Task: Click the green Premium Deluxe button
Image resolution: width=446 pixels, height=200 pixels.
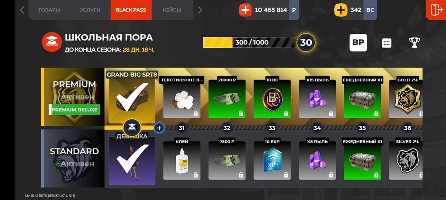Action: tap(74, 109)
